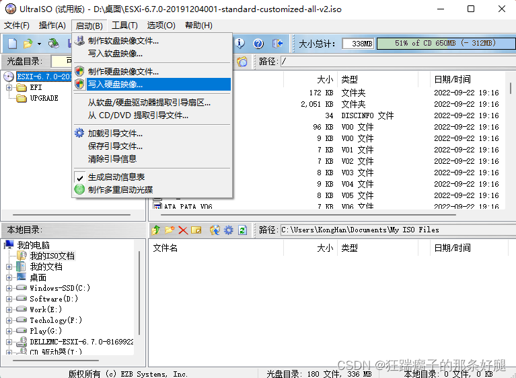Expand the 我的文档 tree node
This screenshot has width=516, height=378.
[x=9, y=267]
